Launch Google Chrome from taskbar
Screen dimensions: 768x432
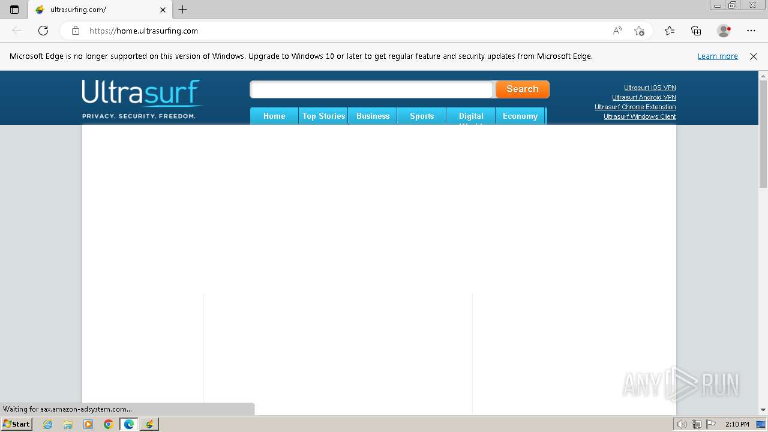[109, 424]
